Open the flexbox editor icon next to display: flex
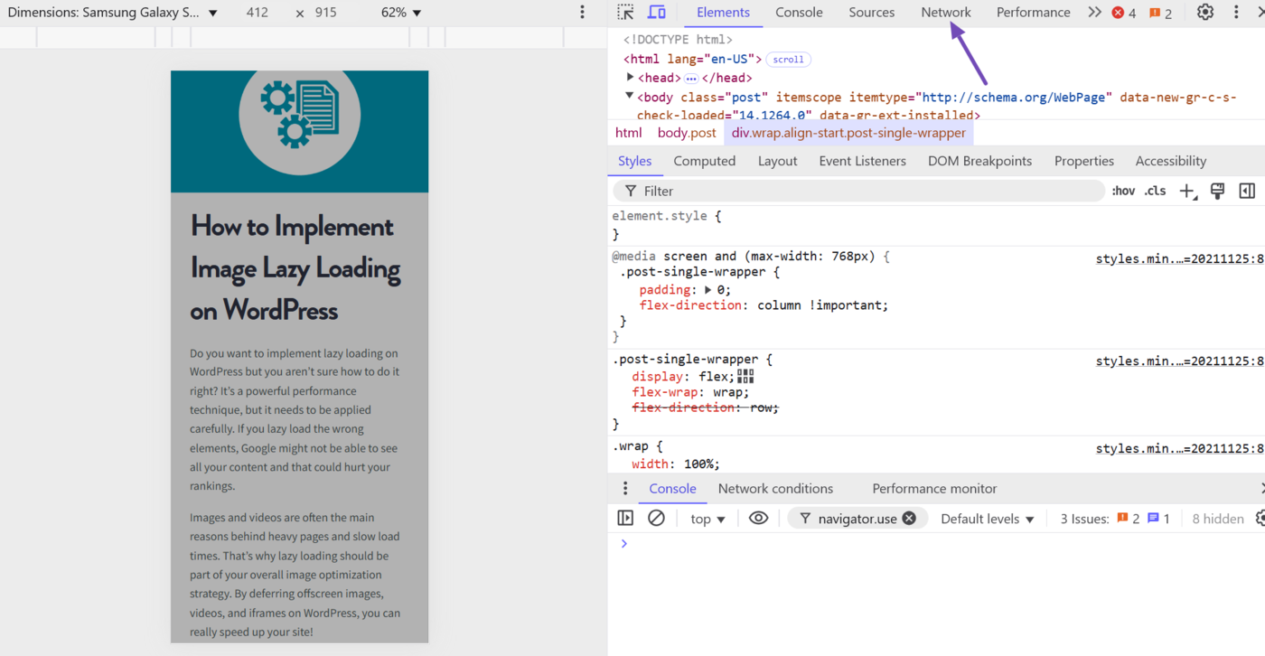Viewport: 1265px width, 656px height. point(745,376)
